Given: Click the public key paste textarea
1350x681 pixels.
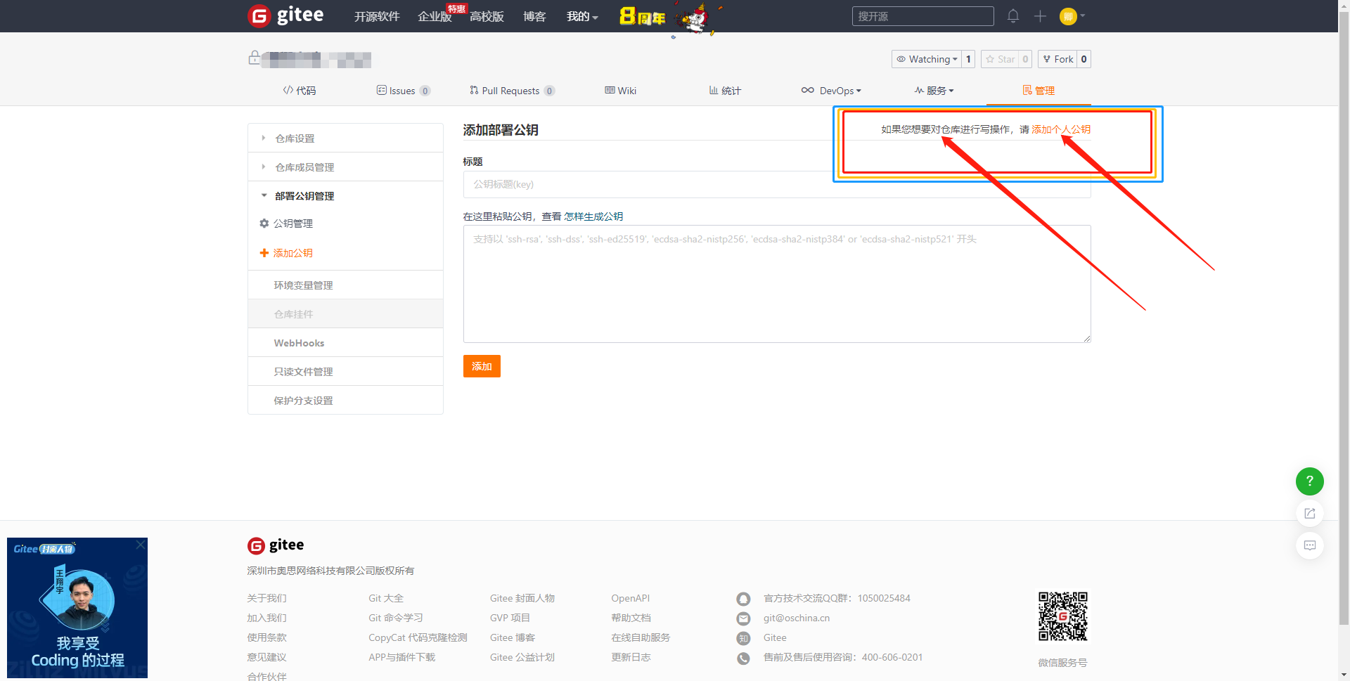Looking at the screenshot, I should [x=777, y=284].
